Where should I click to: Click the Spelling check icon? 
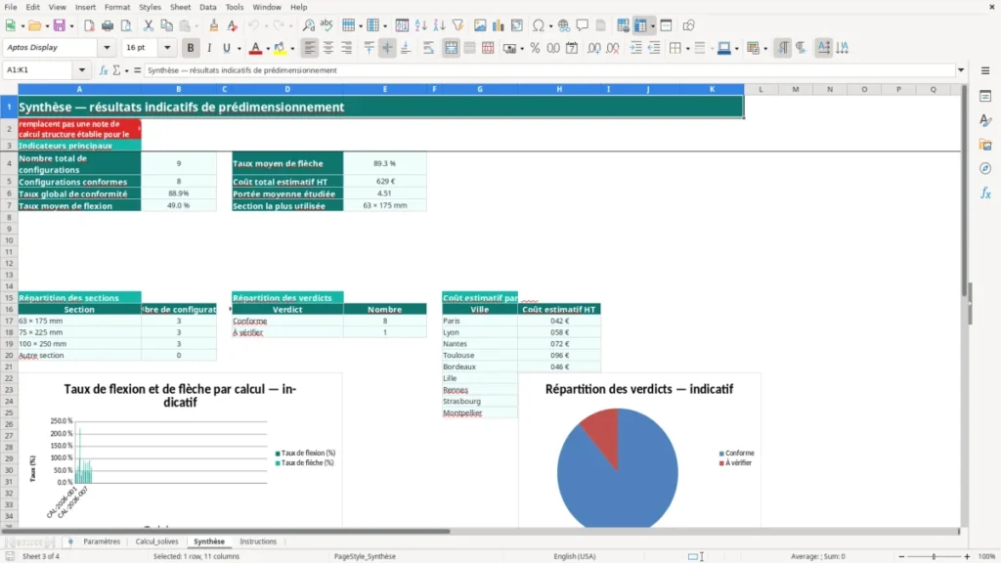point(326,25)
